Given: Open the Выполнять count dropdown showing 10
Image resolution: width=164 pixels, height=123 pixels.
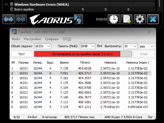Looking at the screenshot, I should tap(130, 46).
